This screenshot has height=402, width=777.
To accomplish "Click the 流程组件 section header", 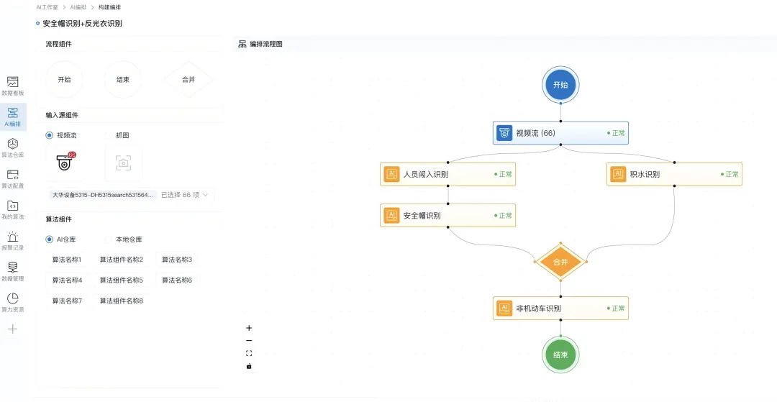I will click(58, 44).
